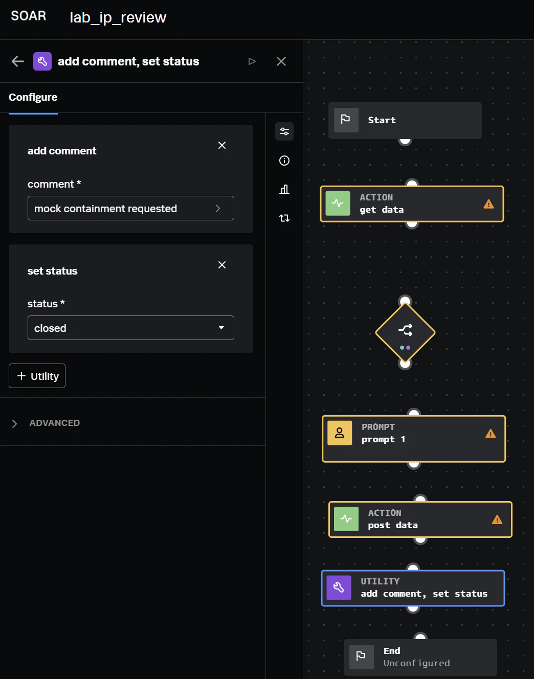534x679 pixels.
Task: Remove the set status utility card
Action: (x=222, y=265)
